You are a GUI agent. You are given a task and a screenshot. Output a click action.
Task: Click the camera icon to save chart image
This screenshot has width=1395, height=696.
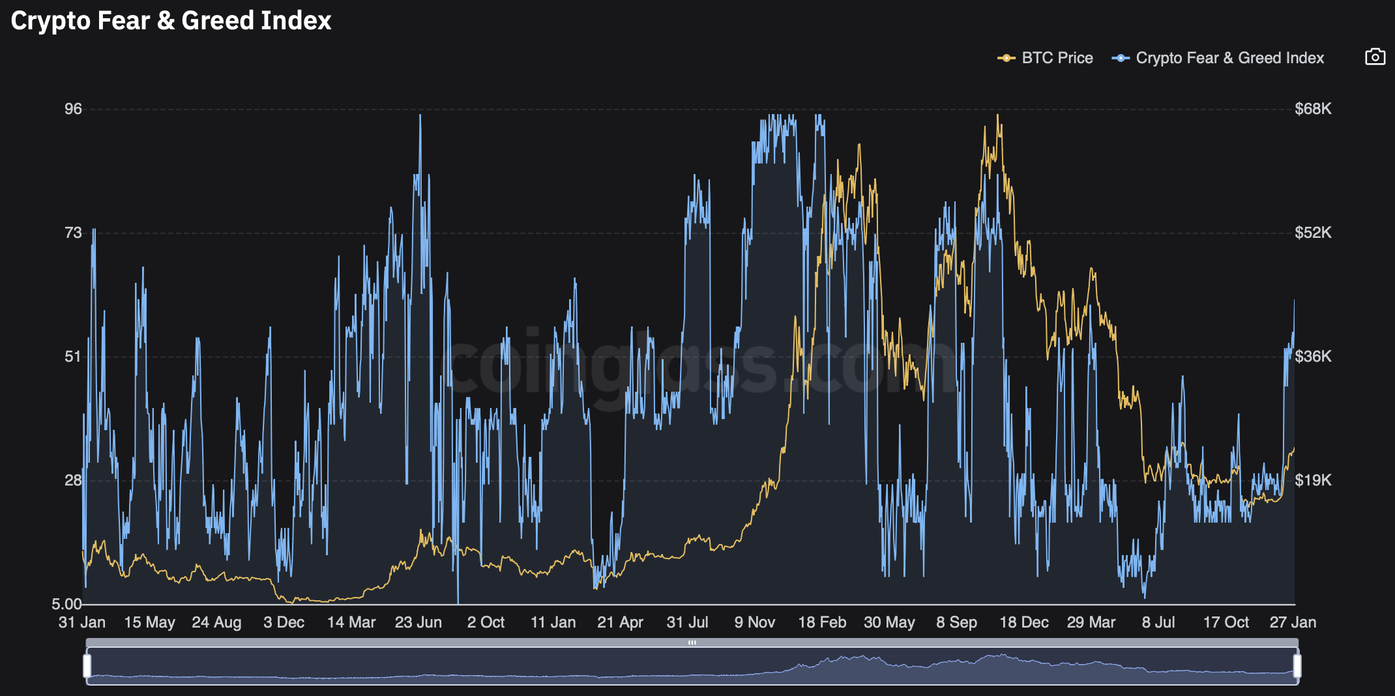point(1375,57)
